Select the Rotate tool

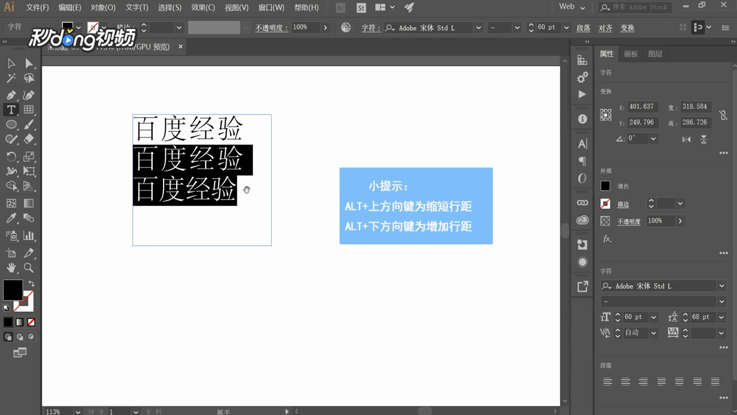tap(12, 156)
